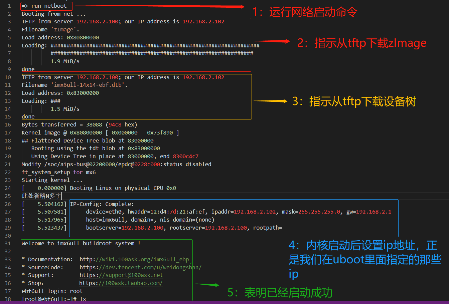
Task: Click the 'device=eth0, hwaddr=' line
Action: tap(239, 212)
